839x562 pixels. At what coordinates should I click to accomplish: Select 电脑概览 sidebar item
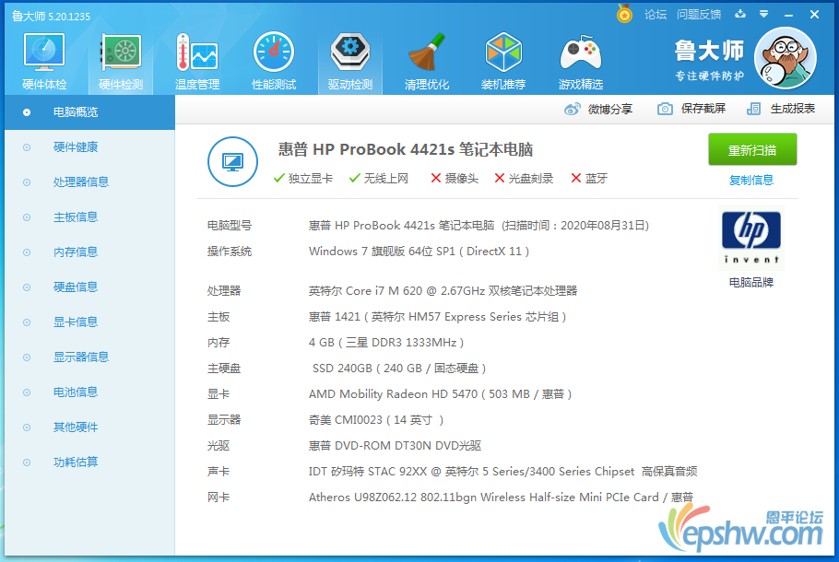(x=90, y=112)
